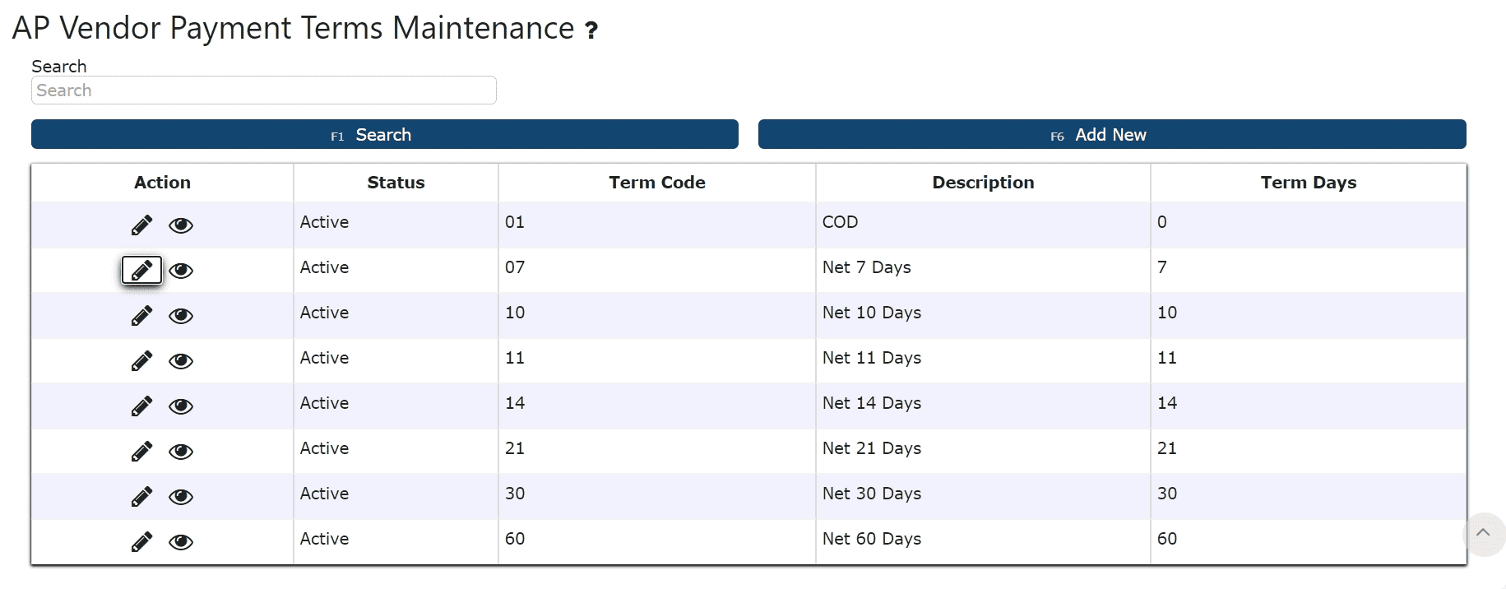Click the eye icon for Net 30 Days
This screenshot has height=589, width=1506.
tap(181, 497)
